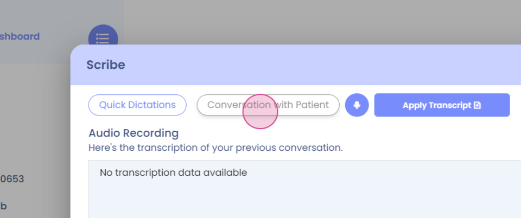521x218 pixels.
Task: Click the word 'Quick' in dictations pill
Action: point(112,105)
